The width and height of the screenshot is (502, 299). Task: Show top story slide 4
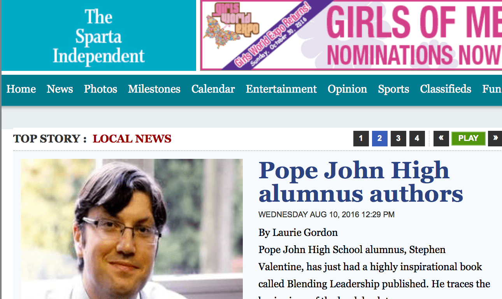click(417, 139)
